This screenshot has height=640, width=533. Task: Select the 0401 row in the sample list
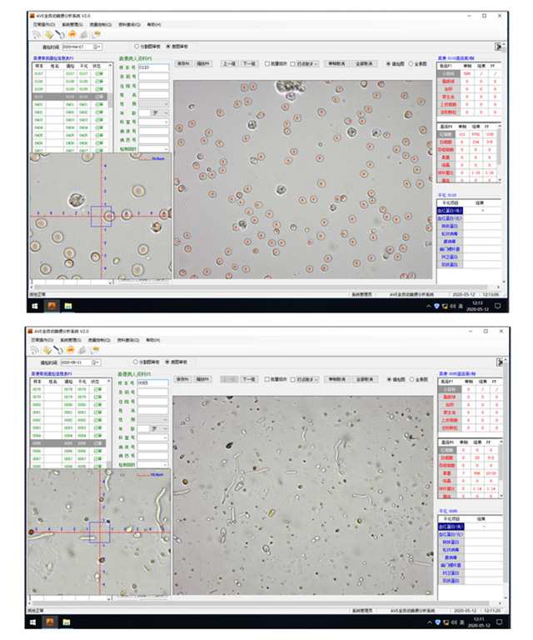(70, 104)
